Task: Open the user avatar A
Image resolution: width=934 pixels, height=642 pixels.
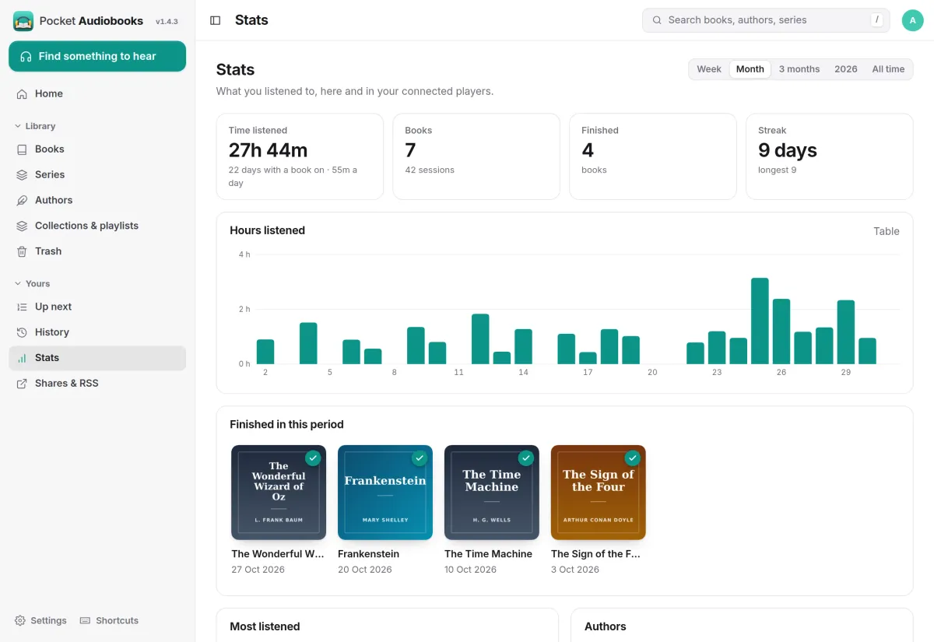Action: [x=912, y=20]
